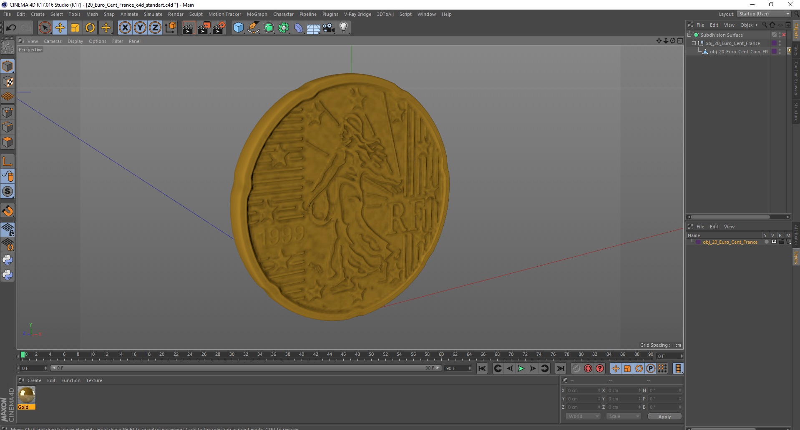800x430 pixels.
Task: Click the record active objects button
Action: point(576,368)
